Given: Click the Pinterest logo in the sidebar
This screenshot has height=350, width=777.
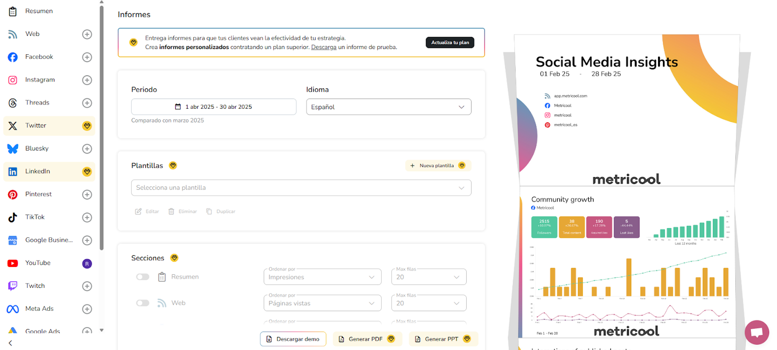Looking at the screenshot, I should (x=13, y=195).
